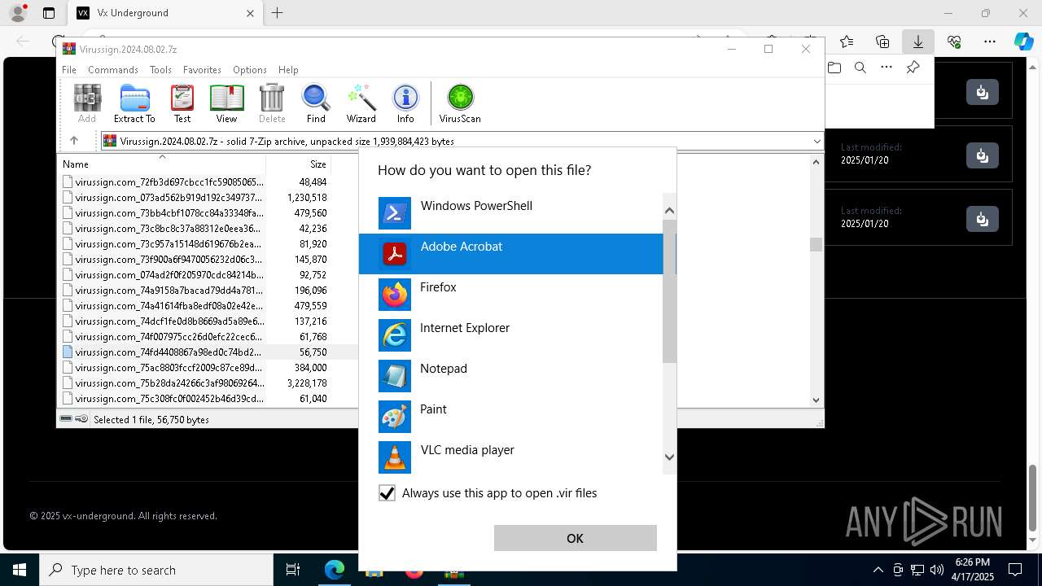This screenshot has height=586, width=1042.
Task: Open the Tools menu
Action: [x=160, y=70]
